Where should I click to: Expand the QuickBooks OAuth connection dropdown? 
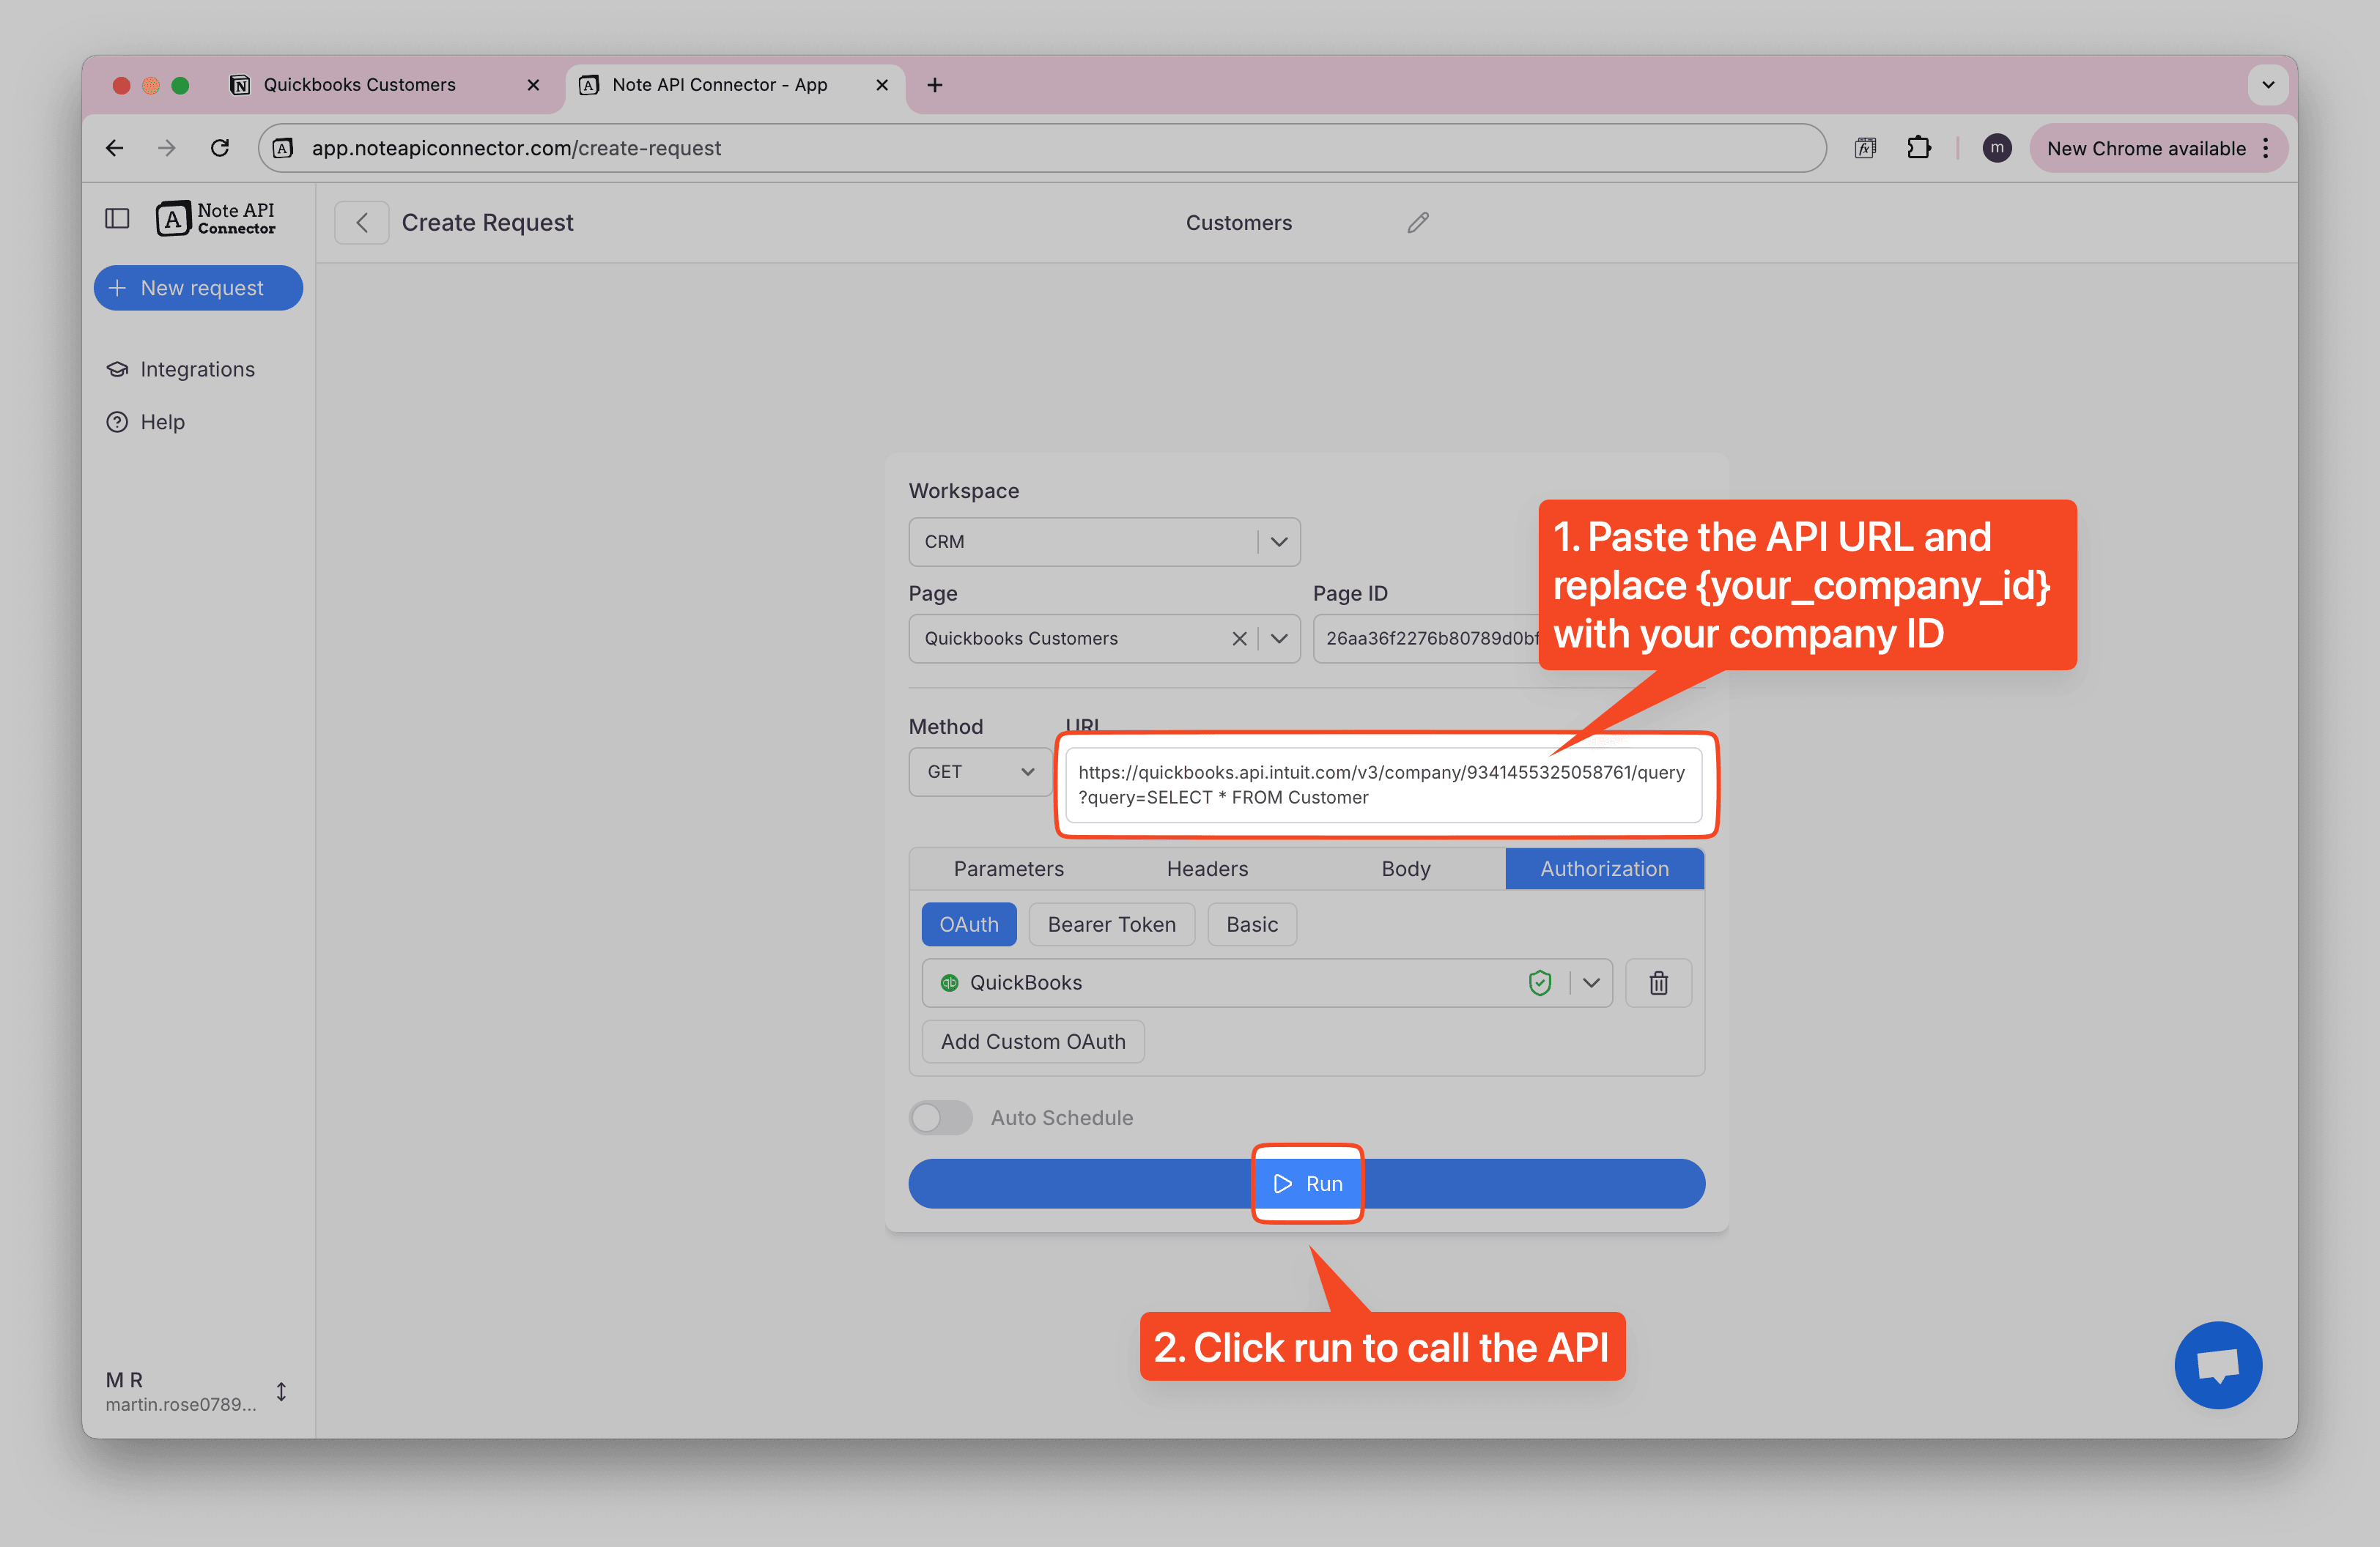1591,984
